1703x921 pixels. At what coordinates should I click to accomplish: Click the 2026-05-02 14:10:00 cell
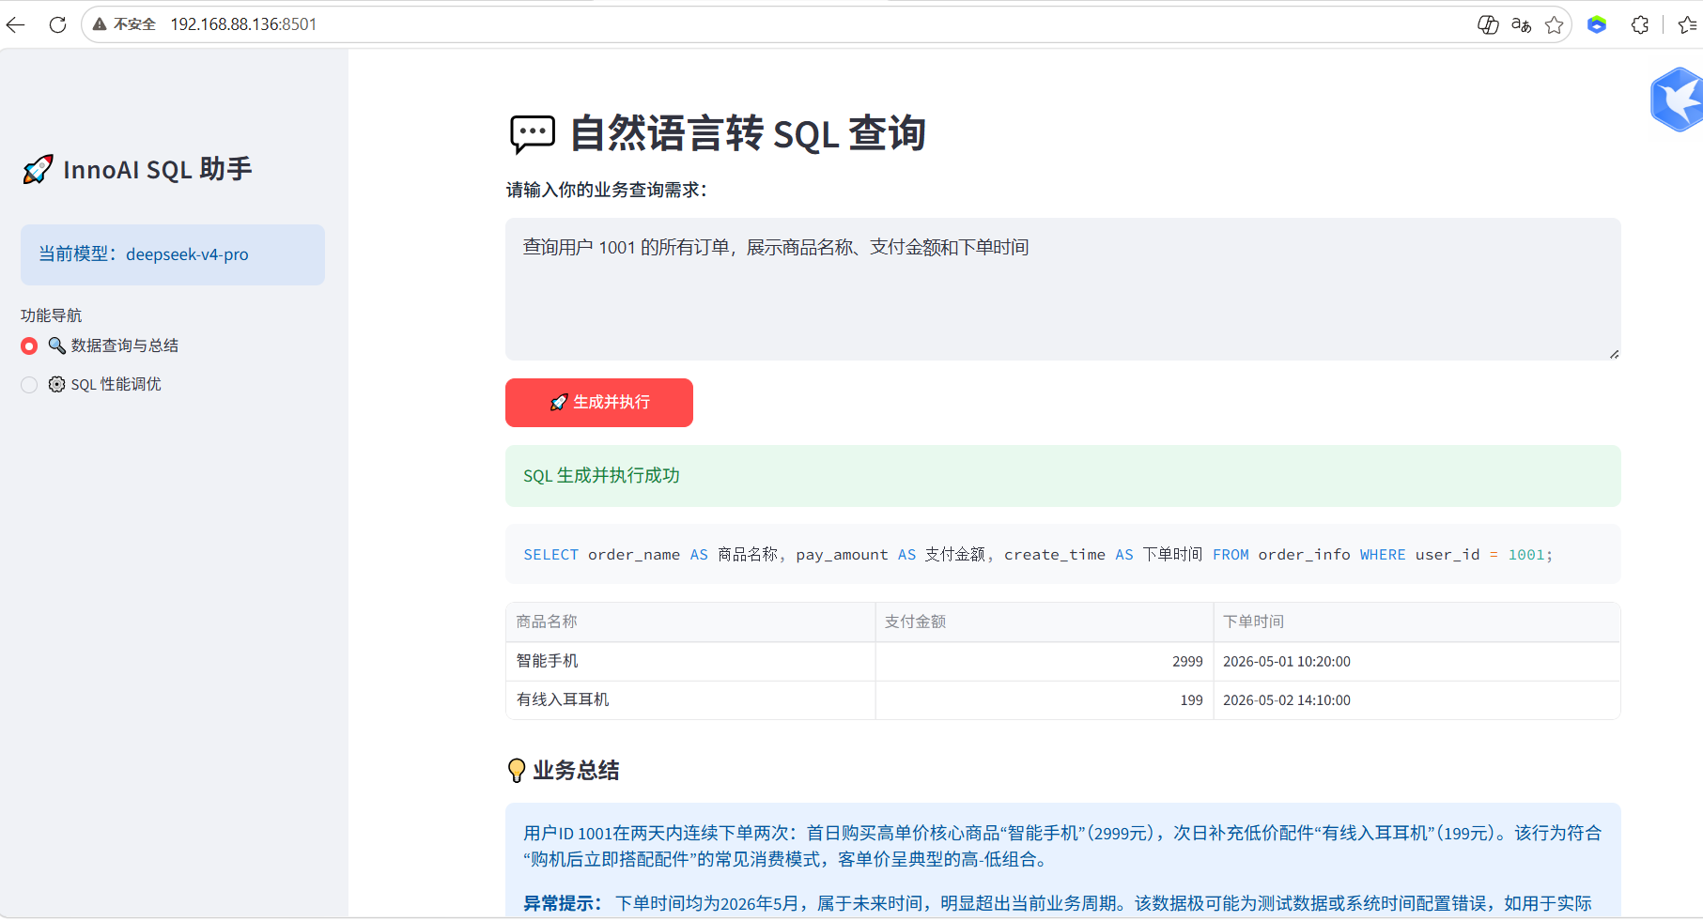pyautogui.click(x=1417, y=699)
